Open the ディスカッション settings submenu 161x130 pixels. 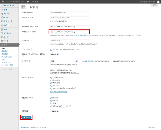tap(6, 57)
